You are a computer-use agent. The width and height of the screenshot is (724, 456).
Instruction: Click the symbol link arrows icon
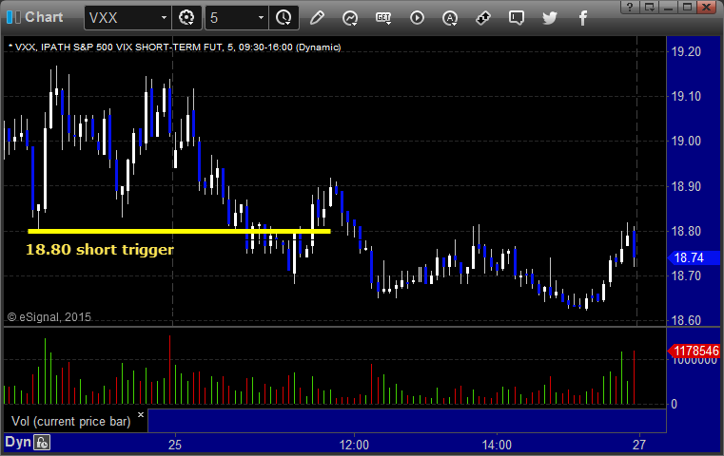coord(483,18)
